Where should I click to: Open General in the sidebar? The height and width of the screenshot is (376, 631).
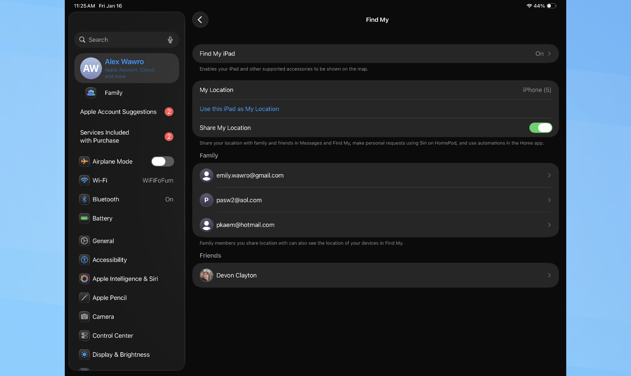click(x=103, y=241)
